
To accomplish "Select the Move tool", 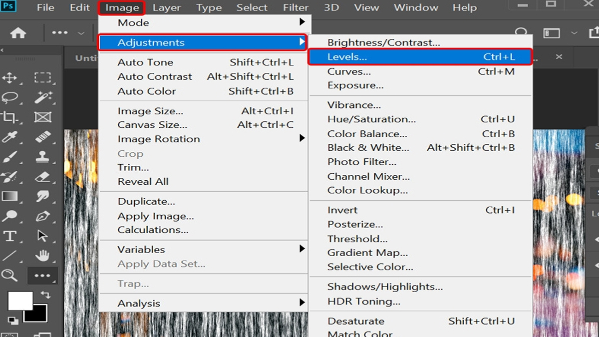I will [9, 78].
